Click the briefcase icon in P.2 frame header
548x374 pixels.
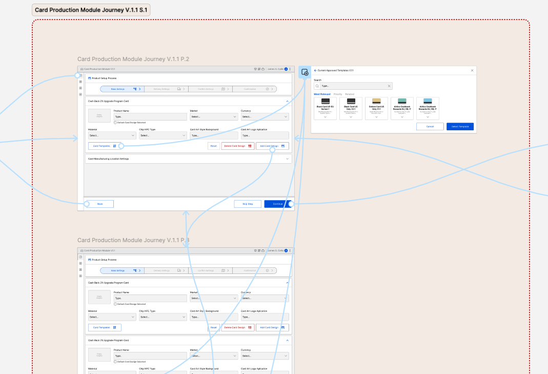click(263, 69)
